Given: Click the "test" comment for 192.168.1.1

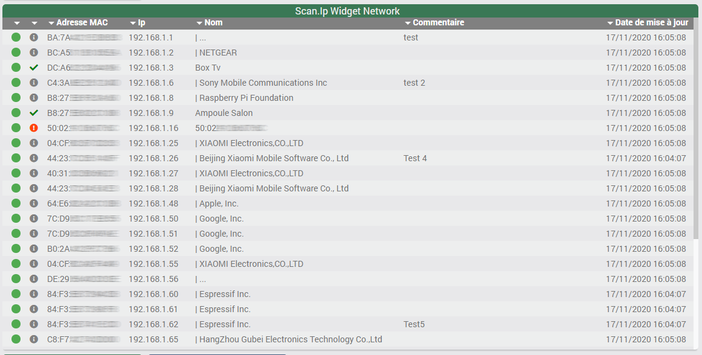Looking at the screenshot, I should pos(411,37).
